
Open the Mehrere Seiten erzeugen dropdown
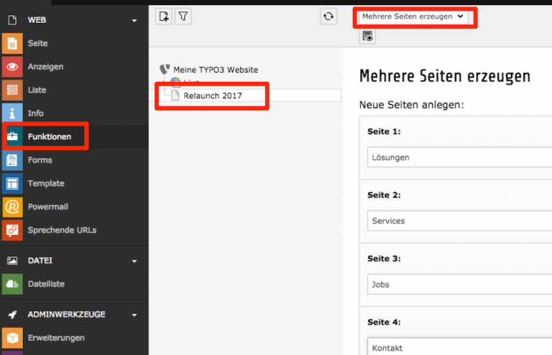413,17
